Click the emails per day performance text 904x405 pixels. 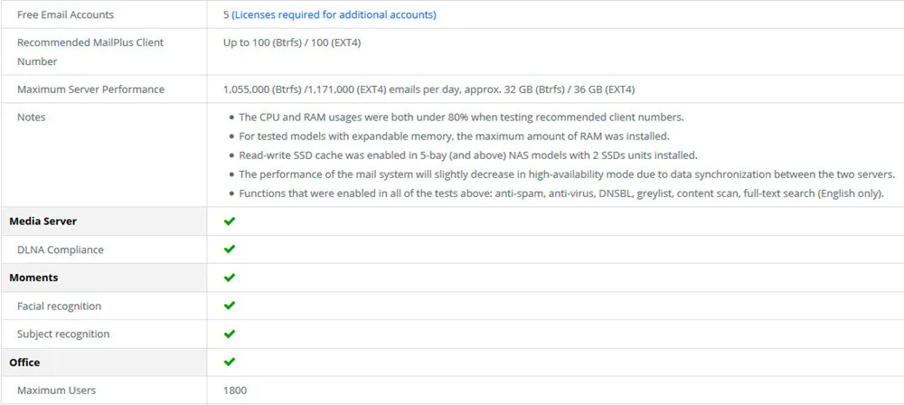[x=429, y=89]
